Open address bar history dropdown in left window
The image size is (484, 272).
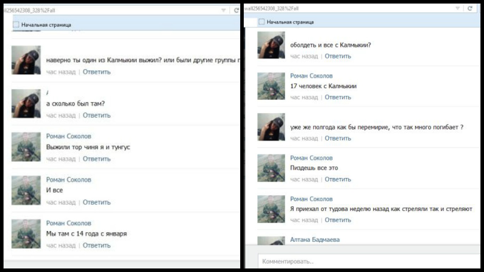(x=223, y=11)
